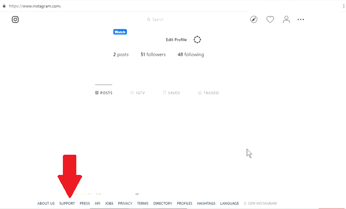Open the PRIVACY footer link
Viewport: 346px width, 209px height.
(x=125, y=203)
